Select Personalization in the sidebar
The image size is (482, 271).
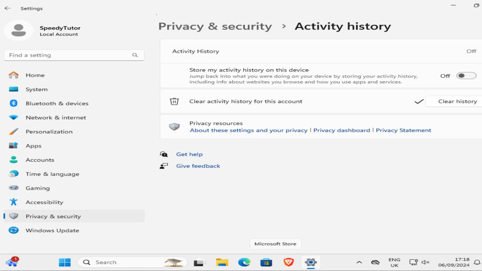(74, 131)
